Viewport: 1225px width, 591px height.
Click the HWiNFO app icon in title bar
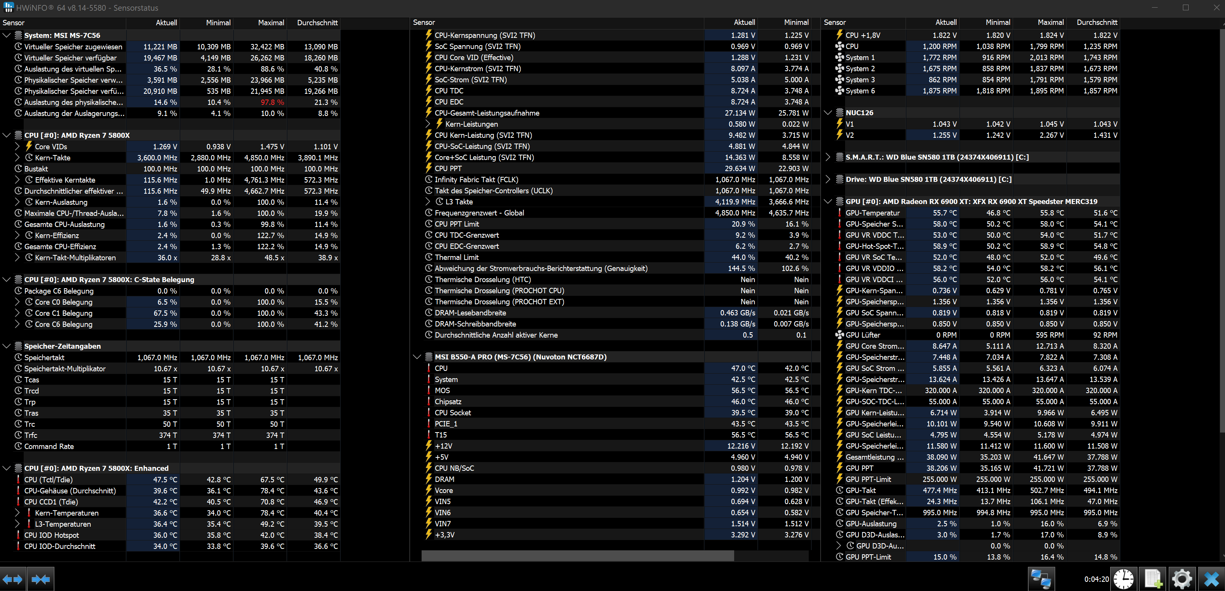pos(8,8)
